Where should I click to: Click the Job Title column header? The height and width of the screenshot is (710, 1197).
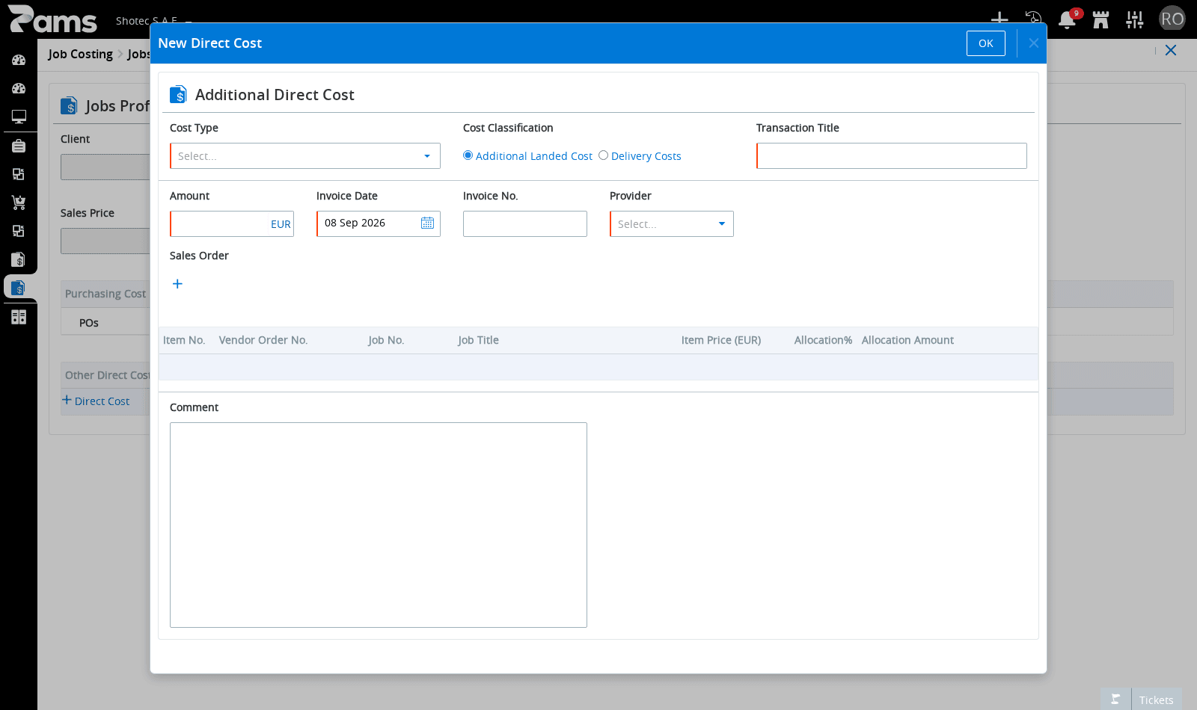click(x=478, y=340)
